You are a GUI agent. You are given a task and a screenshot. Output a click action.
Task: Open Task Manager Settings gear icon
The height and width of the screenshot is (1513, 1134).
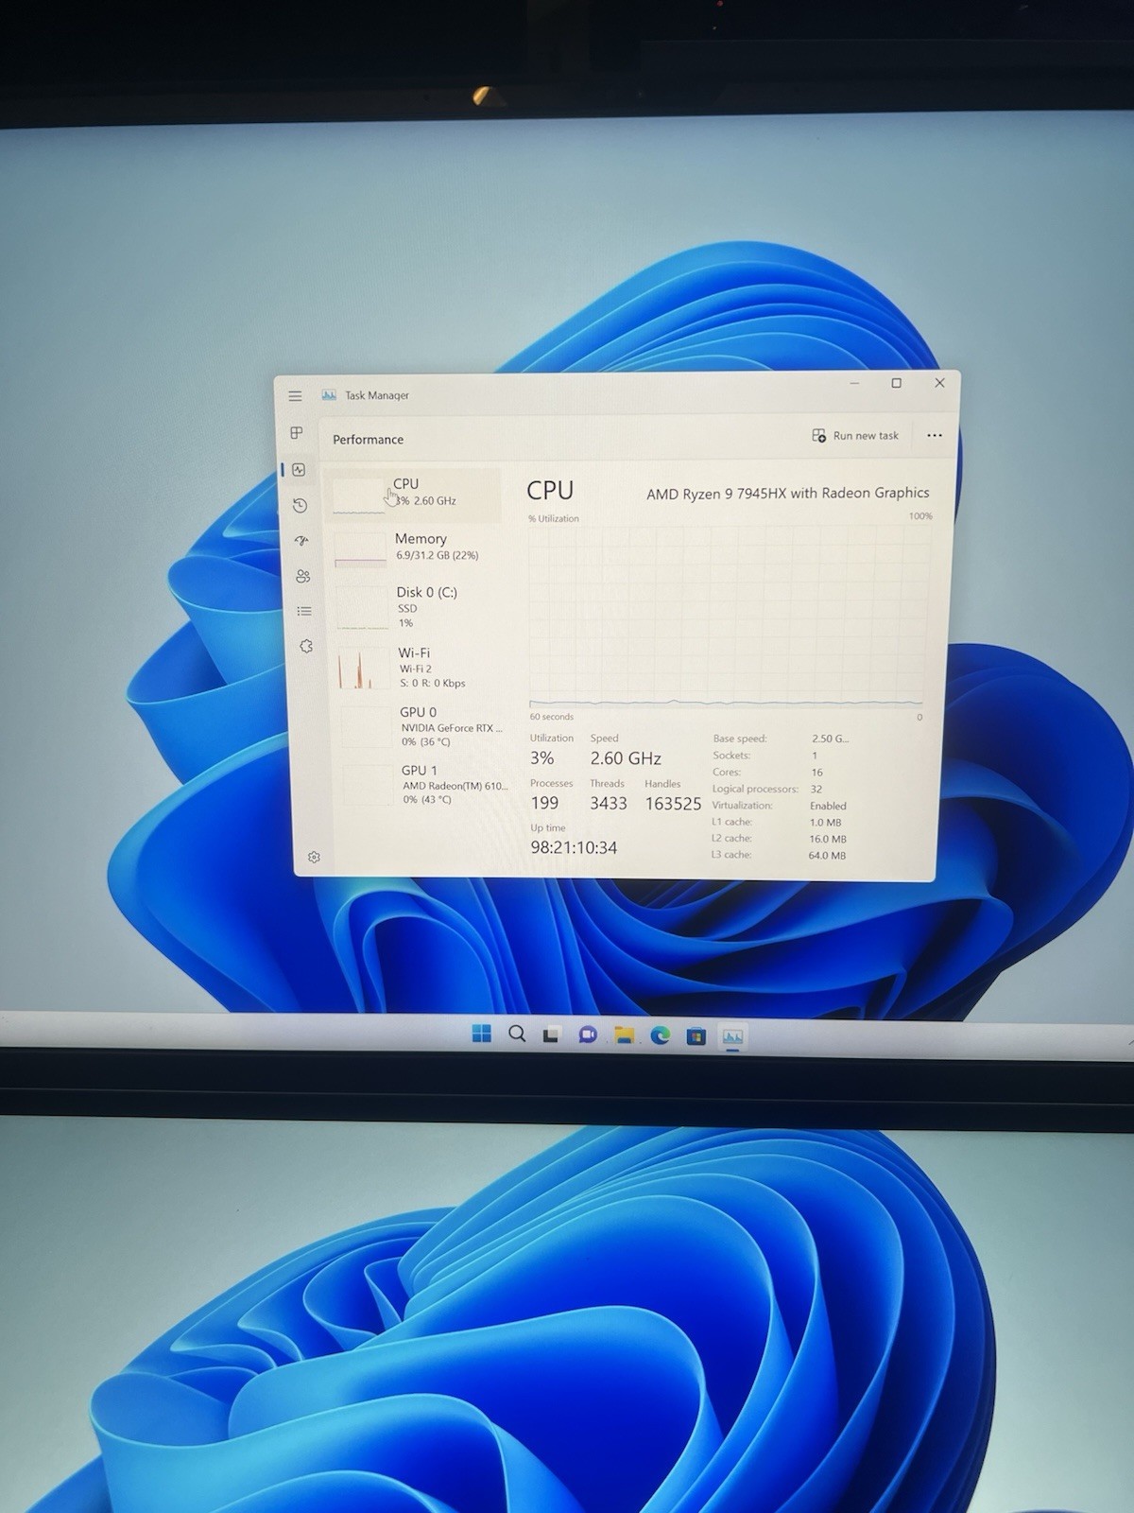[314, 857]
